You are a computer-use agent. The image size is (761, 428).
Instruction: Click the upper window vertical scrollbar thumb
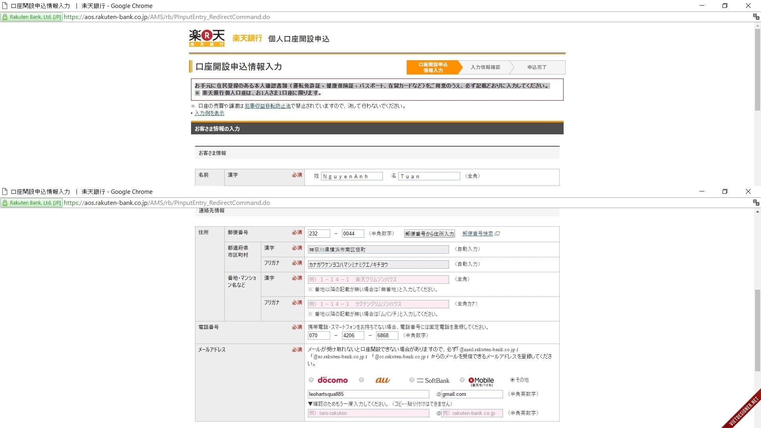(x=757, y=69)
